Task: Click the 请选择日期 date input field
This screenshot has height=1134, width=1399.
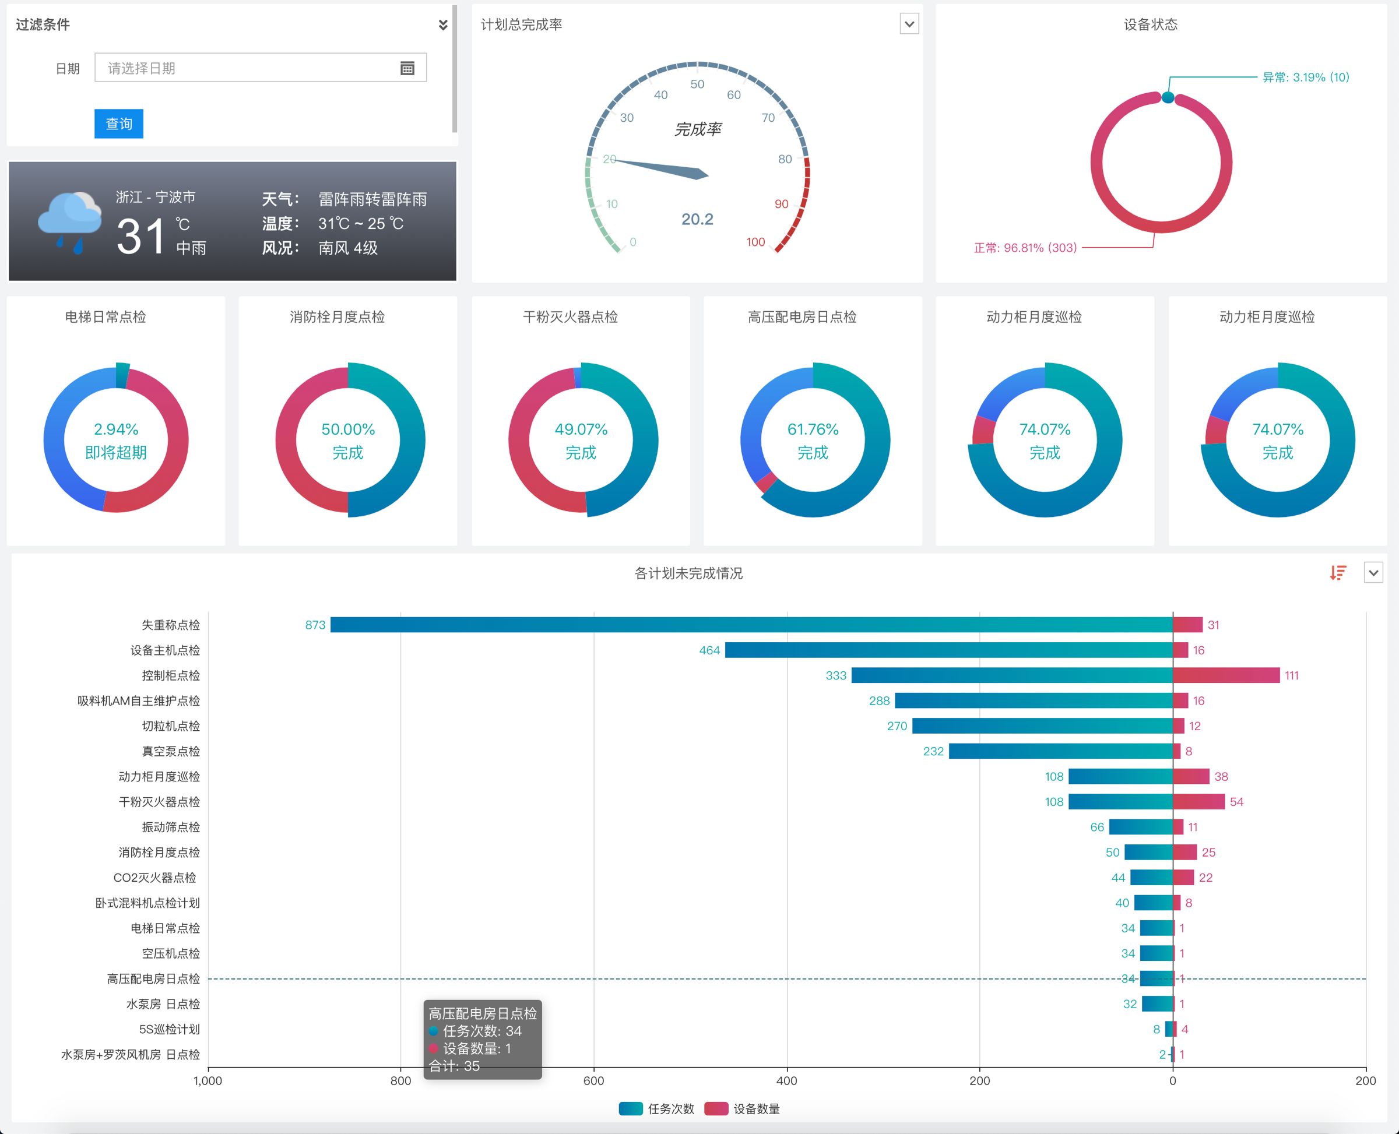Action: pyautogui.click(x=260, y=67)
